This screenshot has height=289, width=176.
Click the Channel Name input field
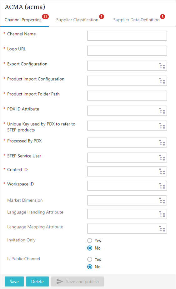(x=127, y=36)
